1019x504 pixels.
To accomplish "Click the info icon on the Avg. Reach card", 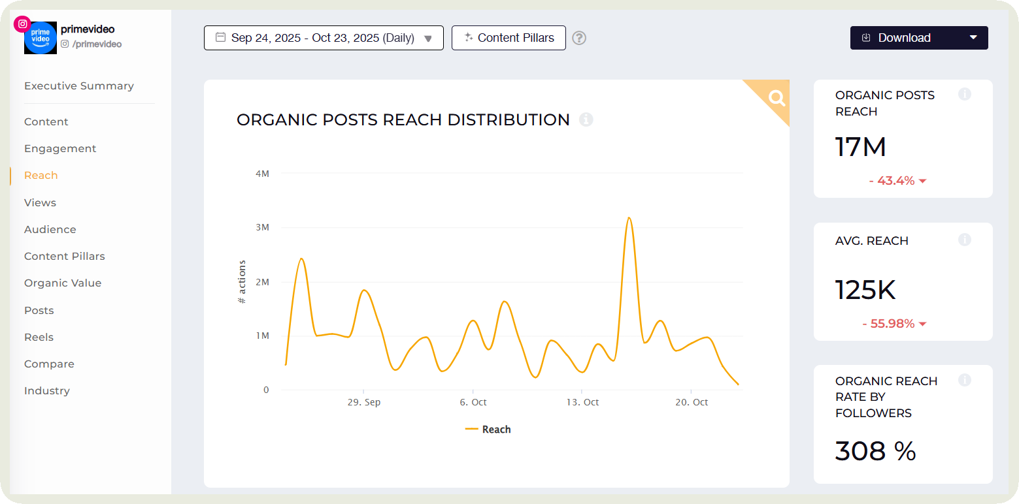I will 965,240.
